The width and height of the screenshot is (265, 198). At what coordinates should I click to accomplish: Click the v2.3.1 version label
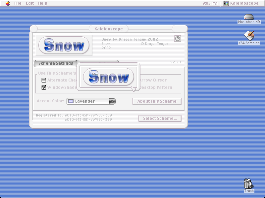coord(176,62)
